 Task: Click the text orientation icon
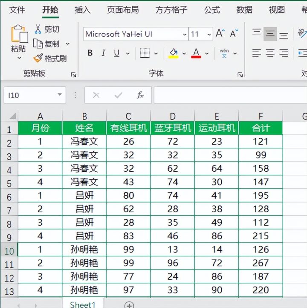coord(302,33)
